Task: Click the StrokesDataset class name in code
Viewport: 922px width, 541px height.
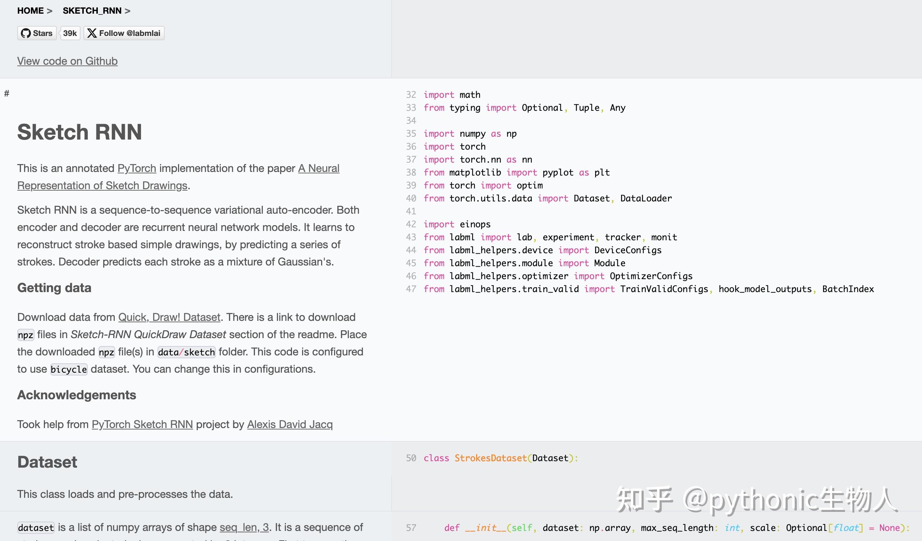Action: [490, 458]
